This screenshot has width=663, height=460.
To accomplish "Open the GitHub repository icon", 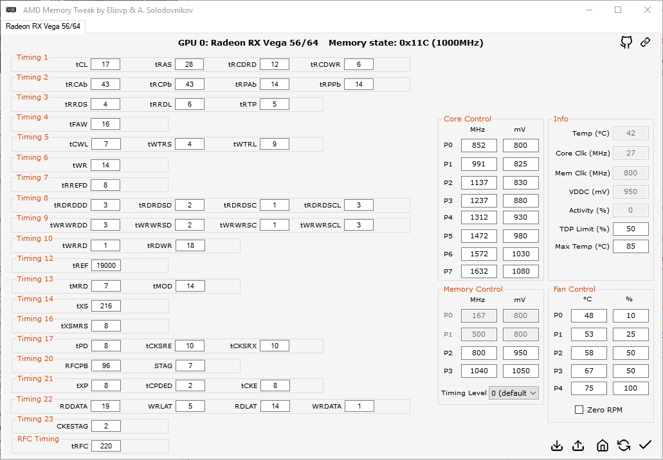I will [626, 42].
